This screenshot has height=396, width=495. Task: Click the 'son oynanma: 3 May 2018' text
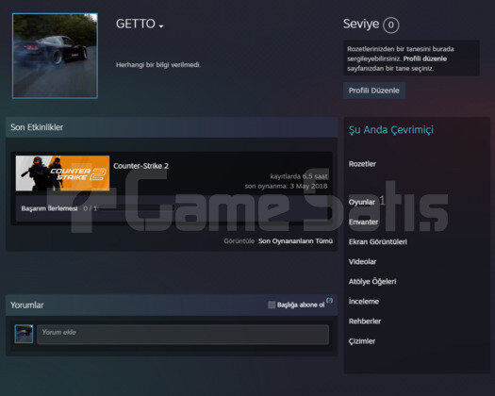coord(286,186)
